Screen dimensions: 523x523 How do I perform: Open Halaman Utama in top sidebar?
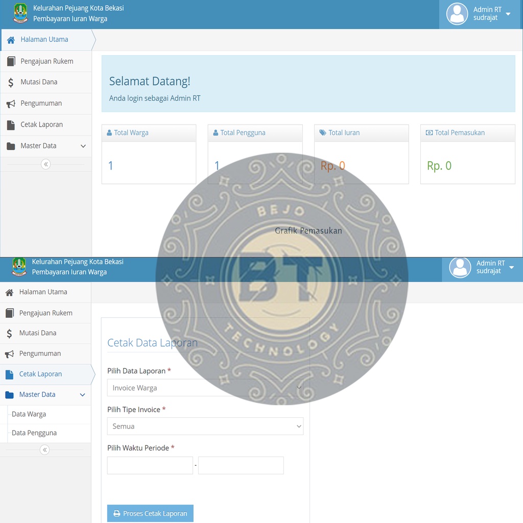coord(46,40)
